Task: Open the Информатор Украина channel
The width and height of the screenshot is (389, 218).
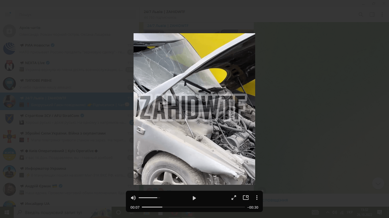Action: (69, 172)
